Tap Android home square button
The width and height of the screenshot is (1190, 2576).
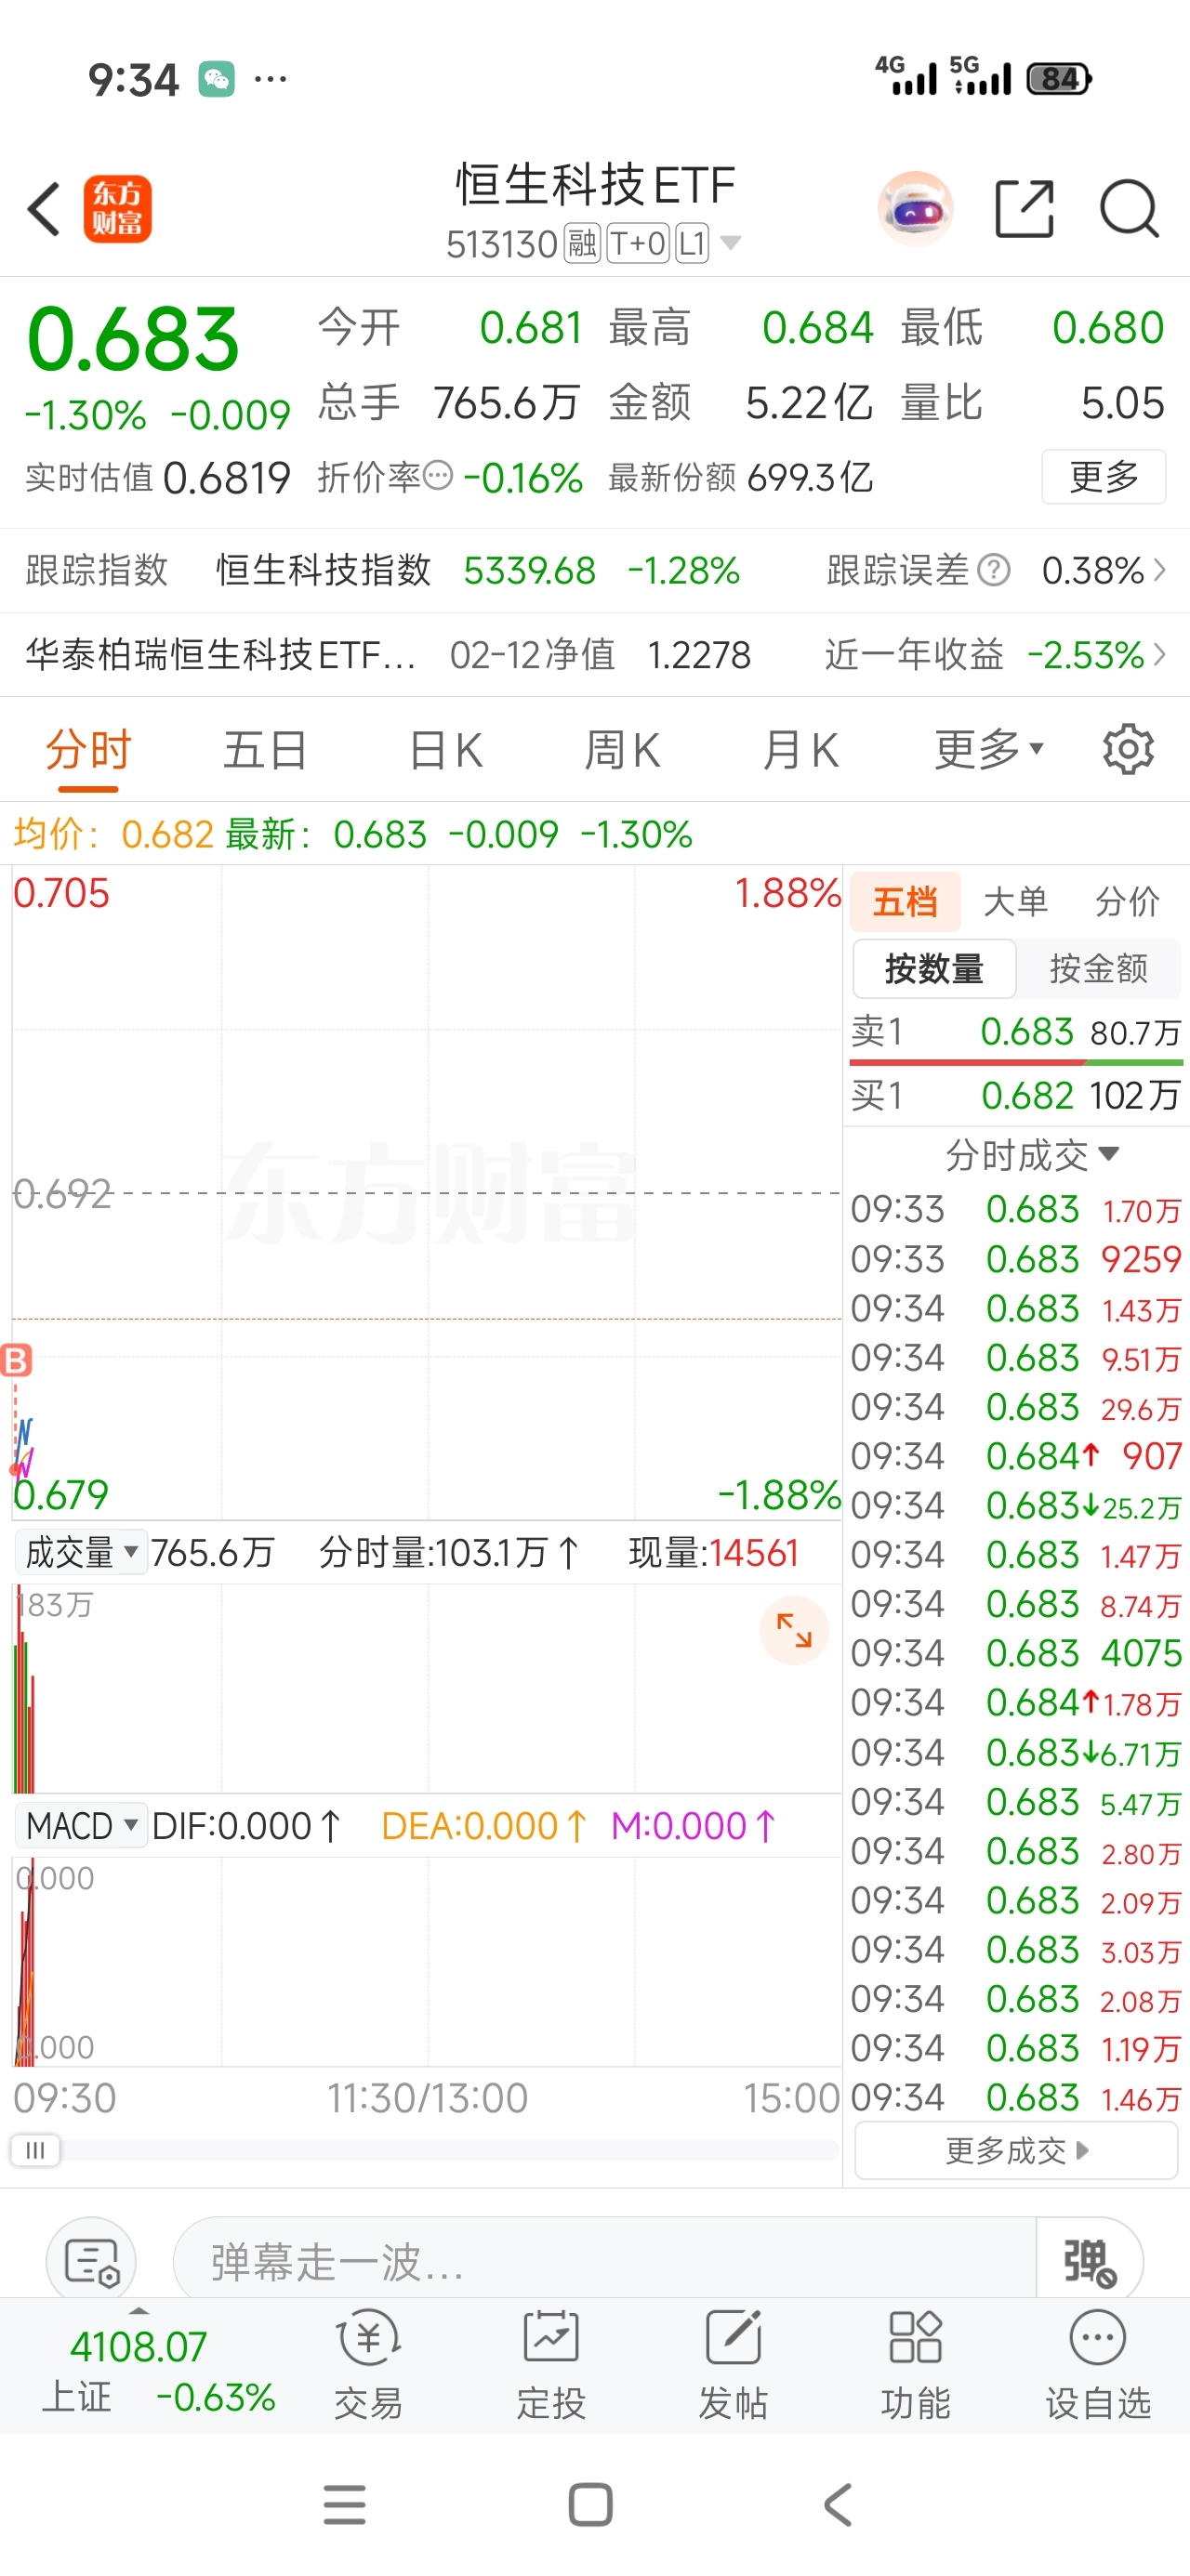(x=590, y=2504)
